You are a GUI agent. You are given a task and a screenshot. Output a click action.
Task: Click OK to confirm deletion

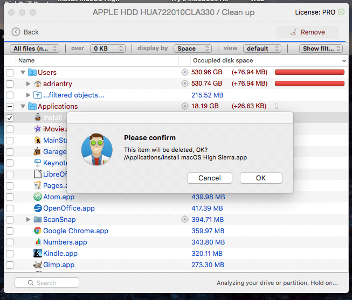click(x=261, y=178)
